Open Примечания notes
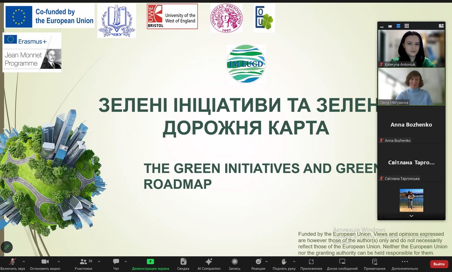452x272 pixels. [x=374, y=264]
